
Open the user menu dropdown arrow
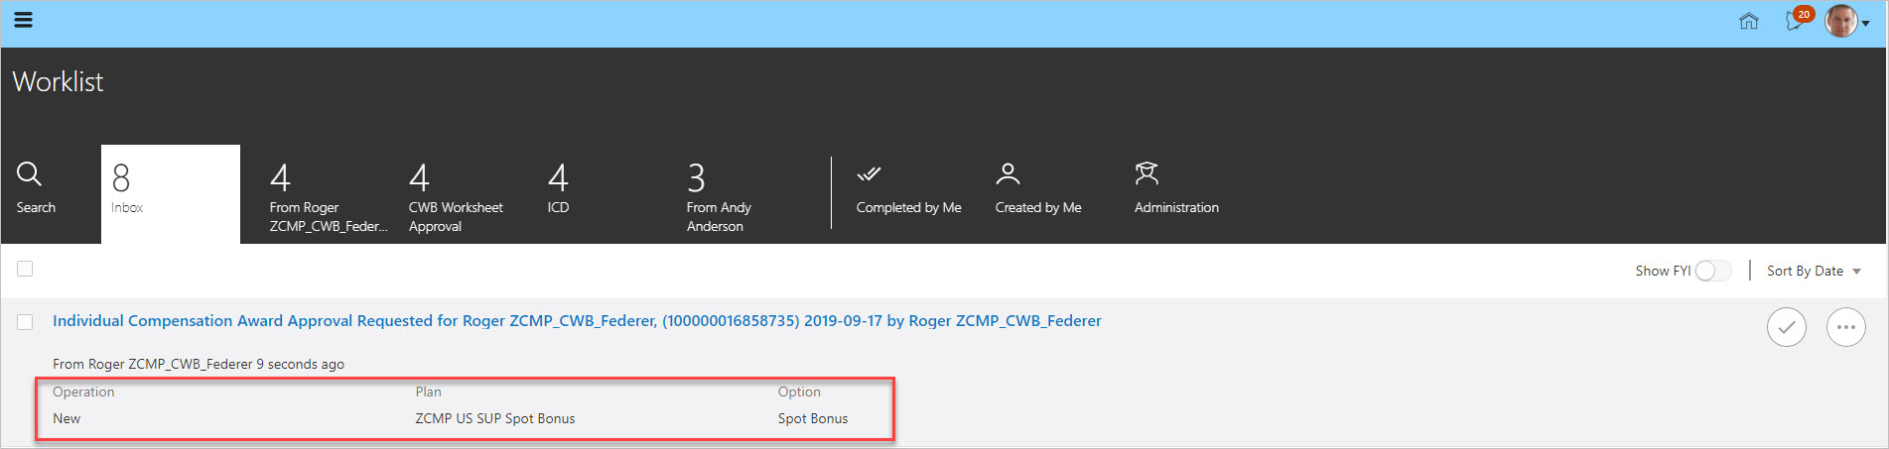pyautogui.click(x=1866, y=24)
